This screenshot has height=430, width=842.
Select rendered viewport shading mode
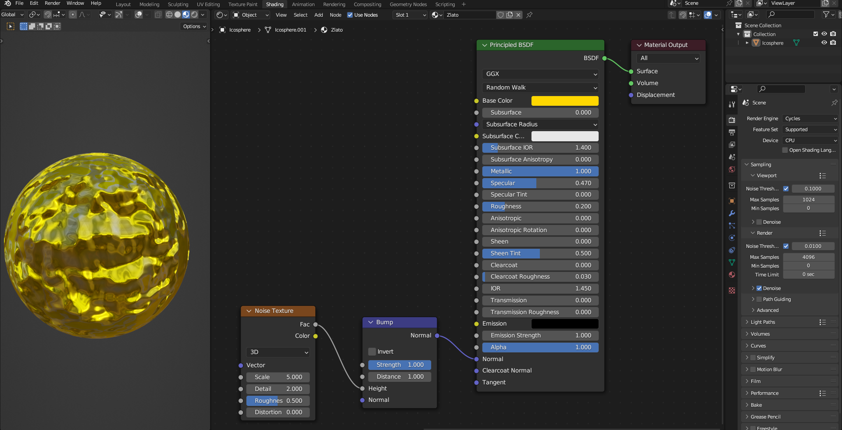pos(194,14)
